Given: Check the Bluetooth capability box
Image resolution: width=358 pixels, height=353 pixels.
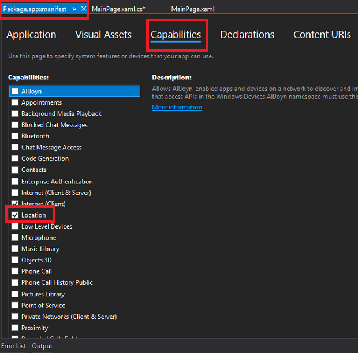Looking at the screenshot, I should (x=15, y=136).
